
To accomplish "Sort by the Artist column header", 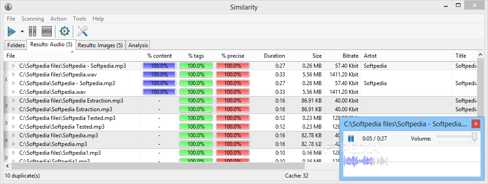I will pyautogui.click(x=406, y=56).
